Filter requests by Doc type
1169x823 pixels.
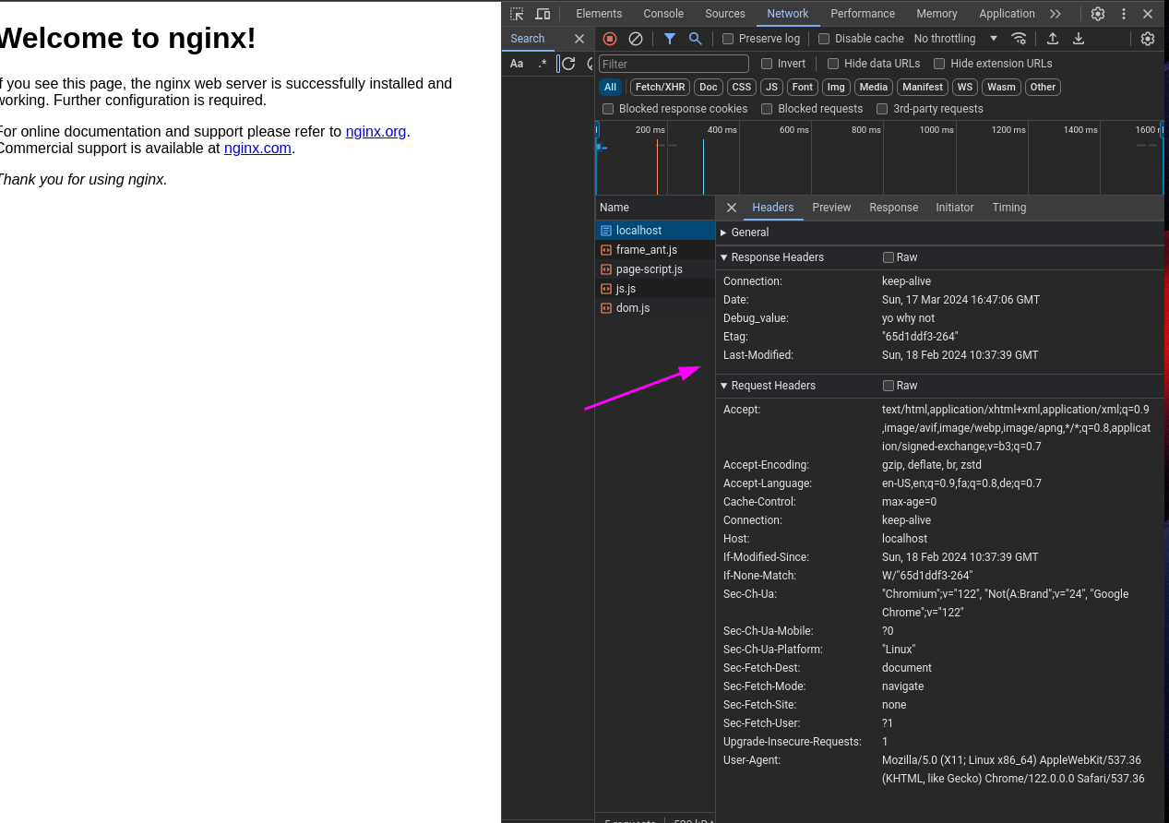point(708,87)
